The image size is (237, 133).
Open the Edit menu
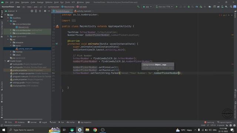pos(12,2)
